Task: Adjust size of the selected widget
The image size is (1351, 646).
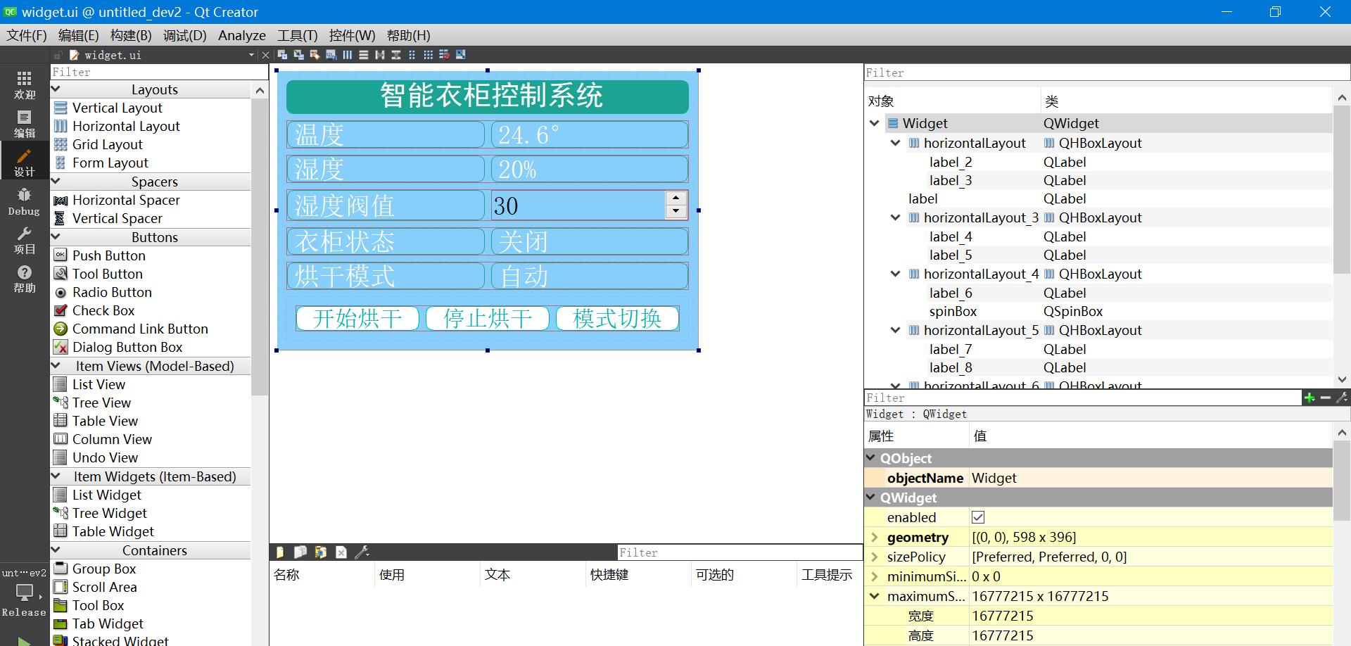Action: tap(460, 54)
